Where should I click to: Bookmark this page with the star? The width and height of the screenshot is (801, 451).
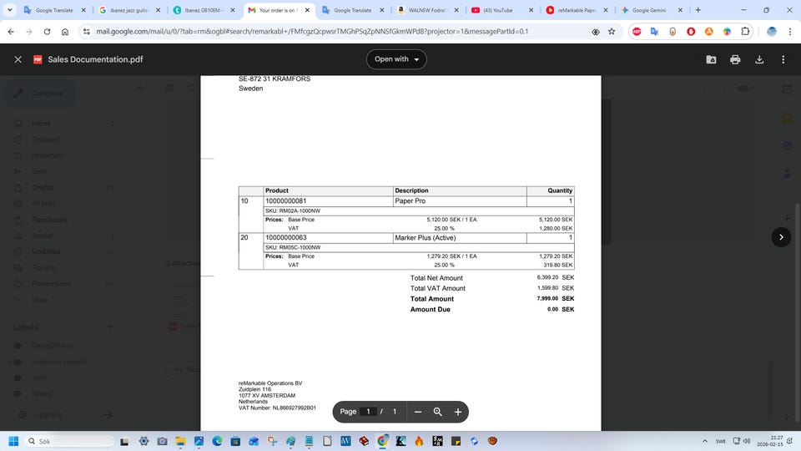tap(612, 31)
